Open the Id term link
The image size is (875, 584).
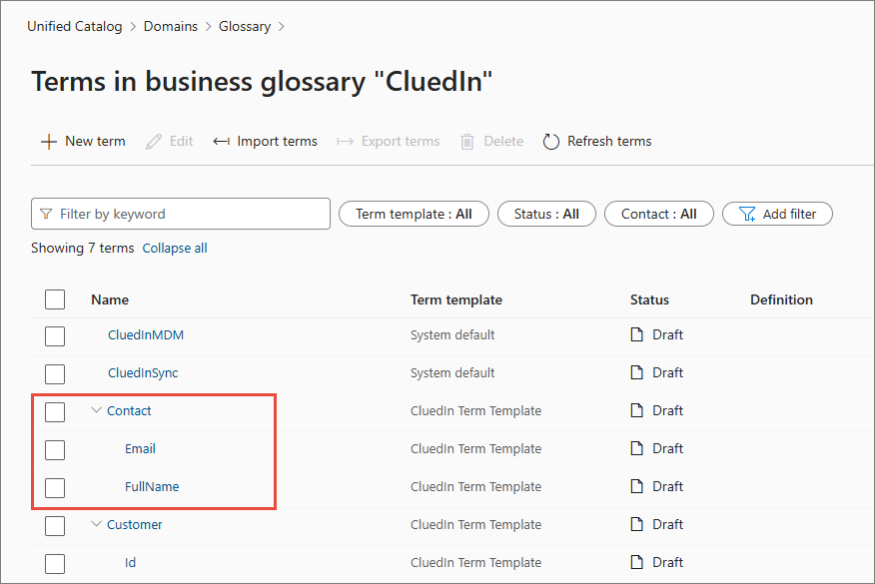[130, 562]
